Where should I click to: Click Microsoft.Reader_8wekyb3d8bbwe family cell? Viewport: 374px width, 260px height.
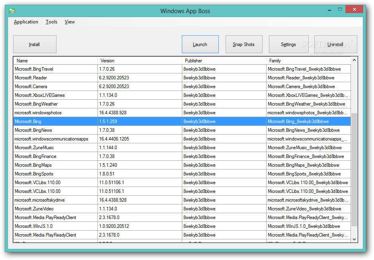pos(308,78)
